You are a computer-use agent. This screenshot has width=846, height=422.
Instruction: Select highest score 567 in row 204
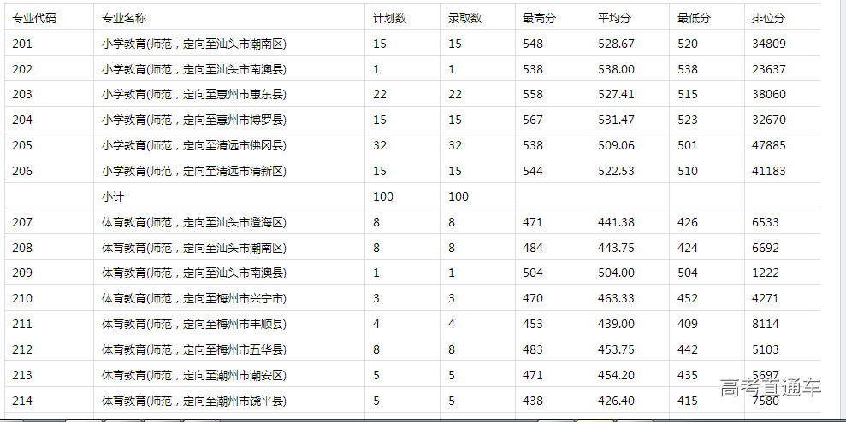[533, 120]
